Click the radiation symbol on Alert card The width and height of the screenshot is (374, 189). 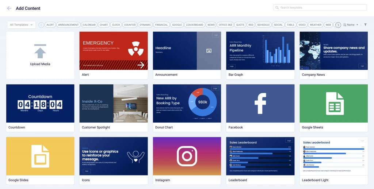click(x=136, y=49)
